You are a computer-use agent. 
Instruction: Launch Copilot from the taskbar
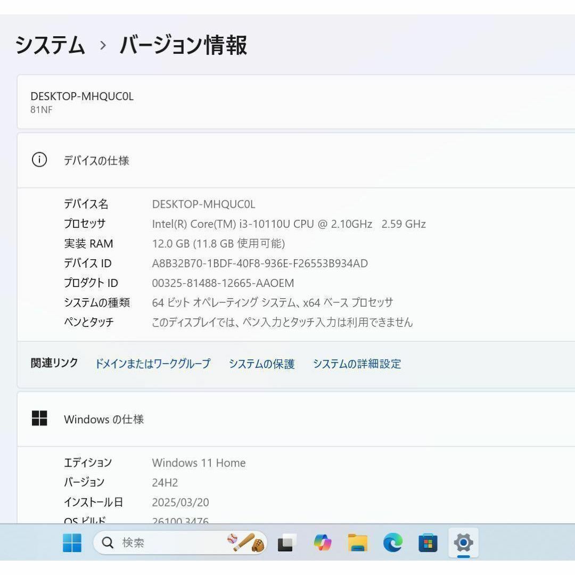pyautogui.click(x=322, y=543)
